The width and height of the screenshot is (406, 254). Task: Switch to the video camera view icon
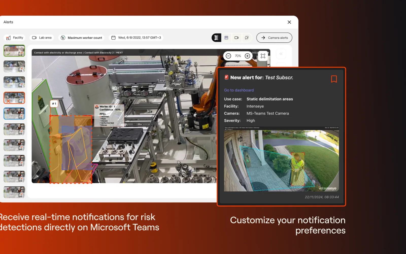pos(236,38)
